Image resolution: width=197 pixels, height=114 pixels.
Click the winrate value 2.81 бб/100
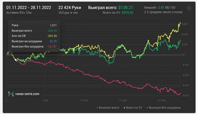[167, 8]
